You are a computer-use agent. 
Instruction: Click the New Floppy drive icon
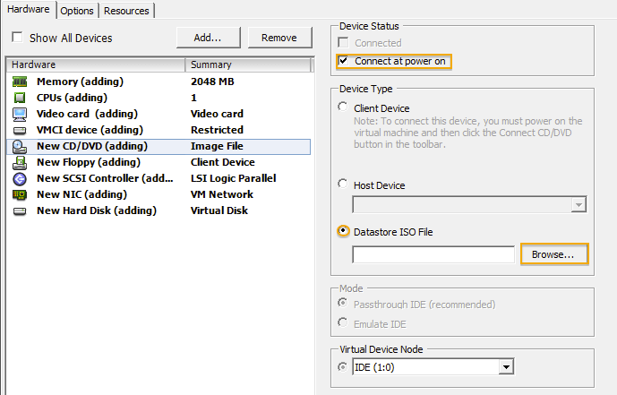click(20, 162)
